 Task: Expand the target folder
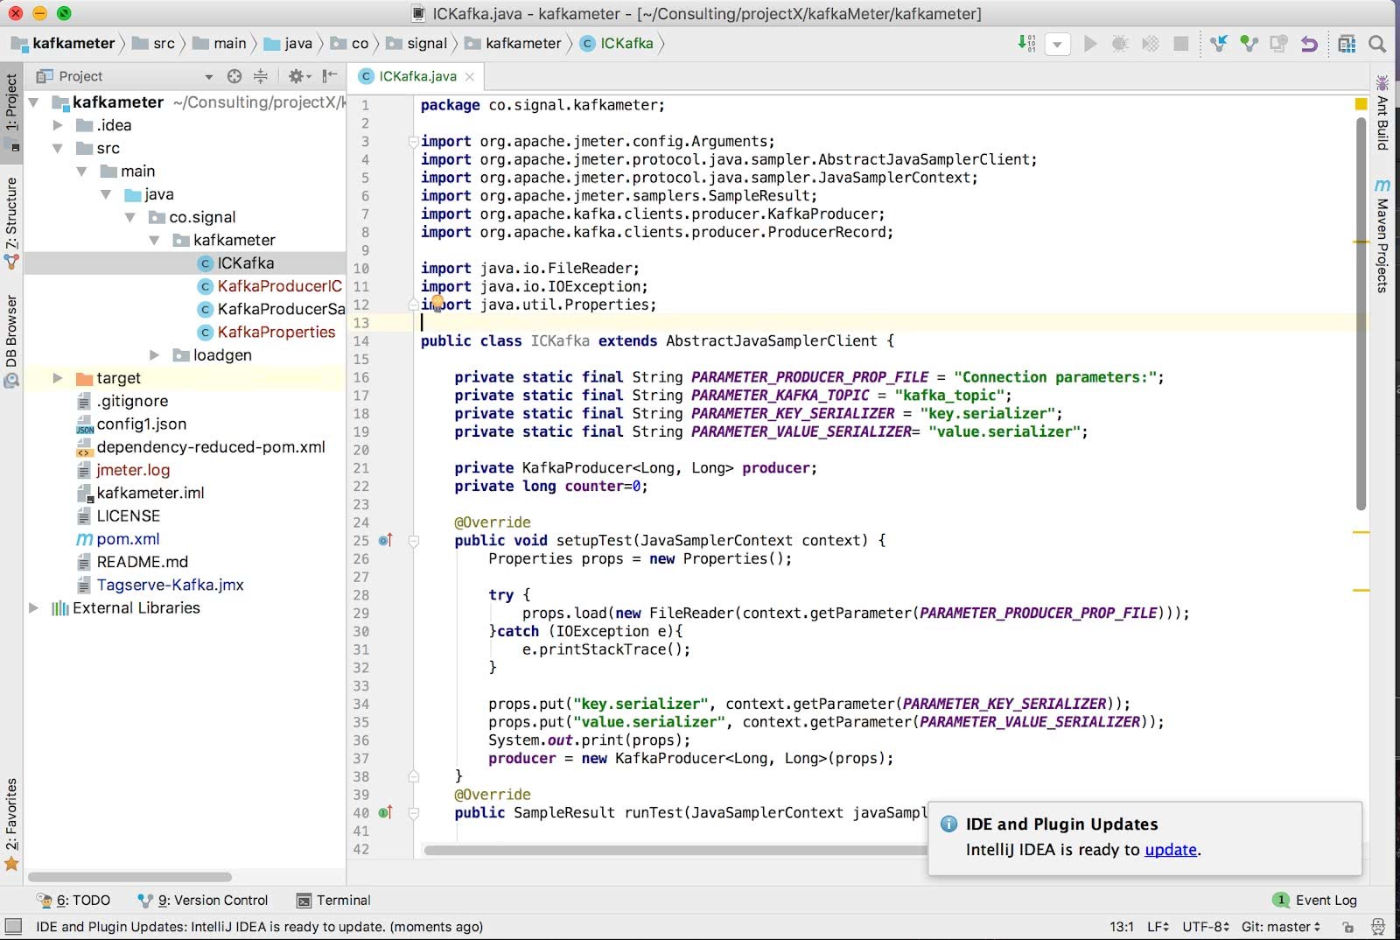[x=58, y=378]
